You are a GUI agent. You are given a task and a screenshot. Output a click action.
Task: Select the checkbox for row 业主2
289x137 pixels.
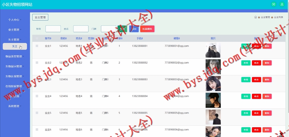[37, 63]
